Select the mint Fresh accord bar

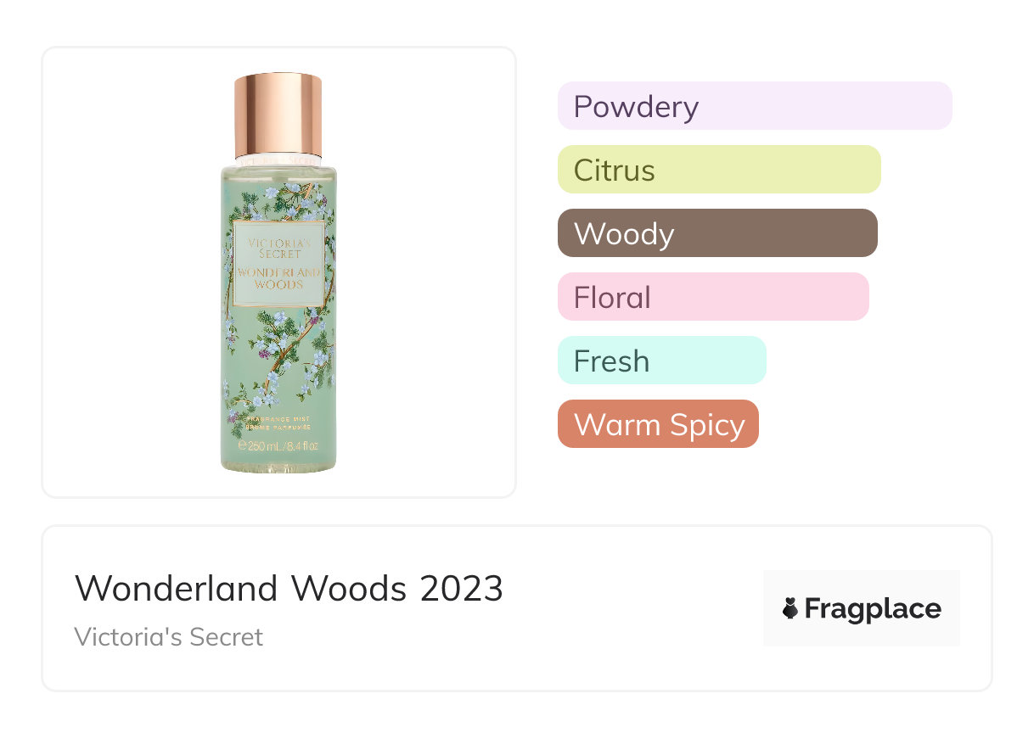662,361
